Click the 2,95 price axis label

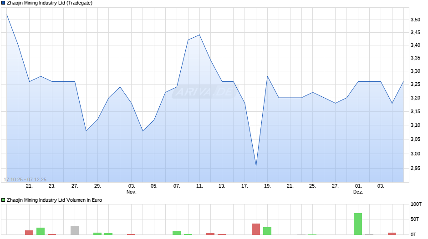click(415, 169)
